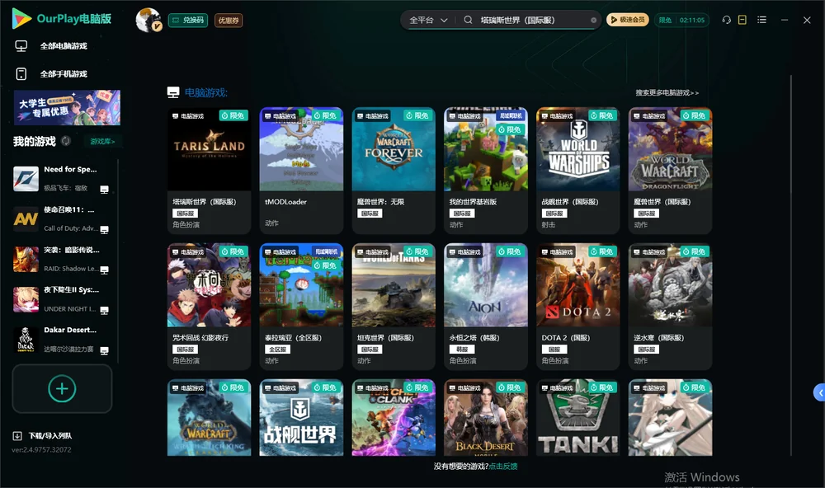Open the tMODLoader game card
This screenshot has width=825, height=488.
click(x=301, y=171)
